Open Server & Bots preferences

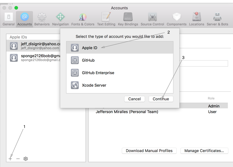[x=217, y=19]
